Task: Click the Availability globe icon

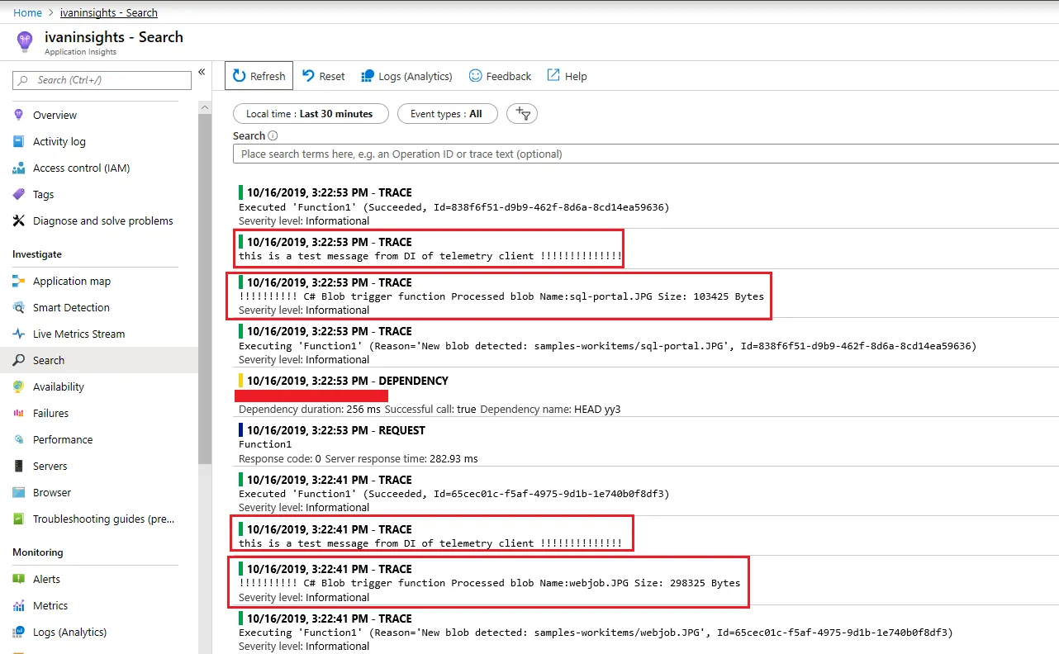Action: pyautogui.click(x=19, y=386)
